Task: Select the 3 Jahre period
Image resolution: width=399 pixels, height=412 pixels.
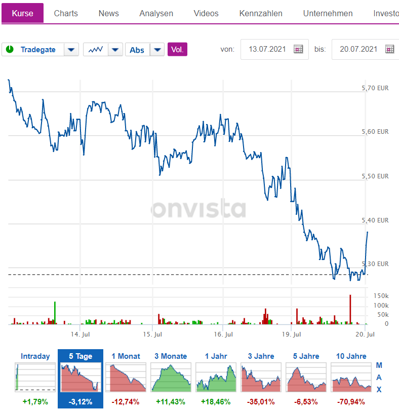Action: click(x=261, y=356)
